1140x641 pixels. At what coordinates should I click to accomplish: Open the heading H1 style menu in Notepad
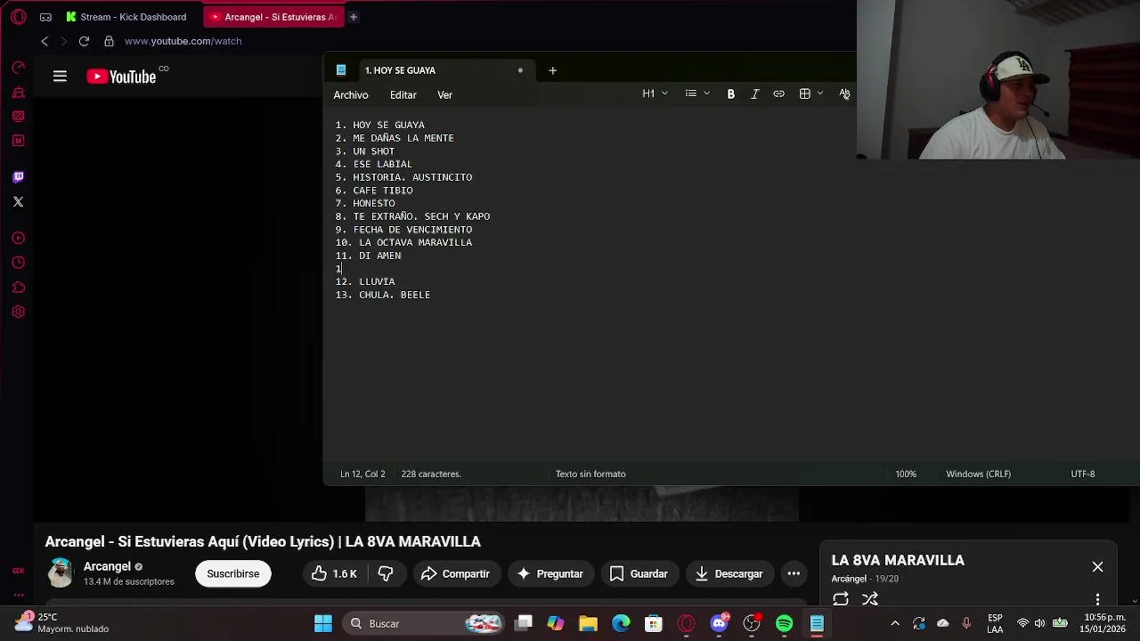tap(655, 93)
